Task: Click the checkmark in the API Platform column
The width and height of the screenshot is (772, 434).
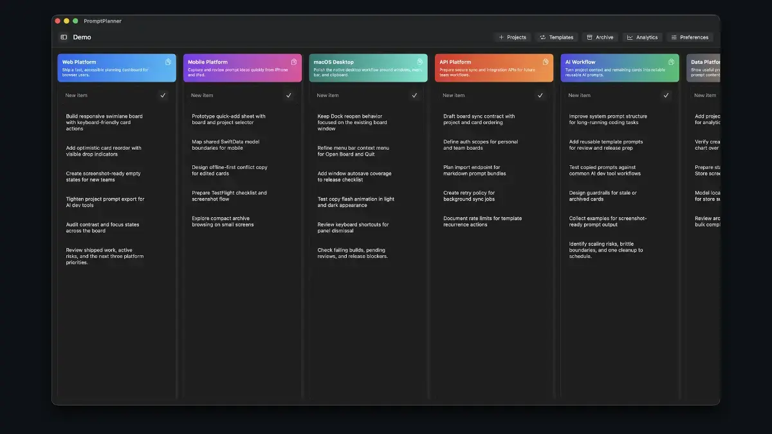Action: point(540,95)
